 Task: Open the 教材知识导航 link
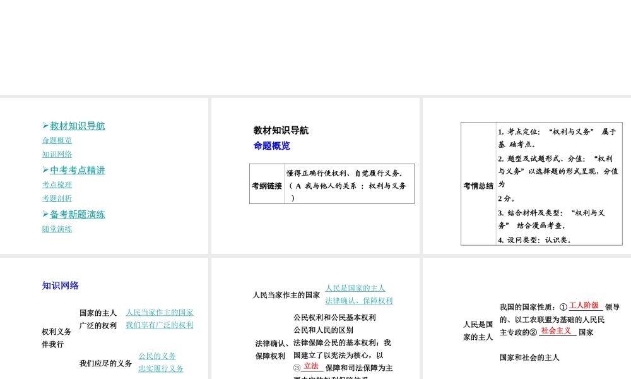tap(77, 126)
